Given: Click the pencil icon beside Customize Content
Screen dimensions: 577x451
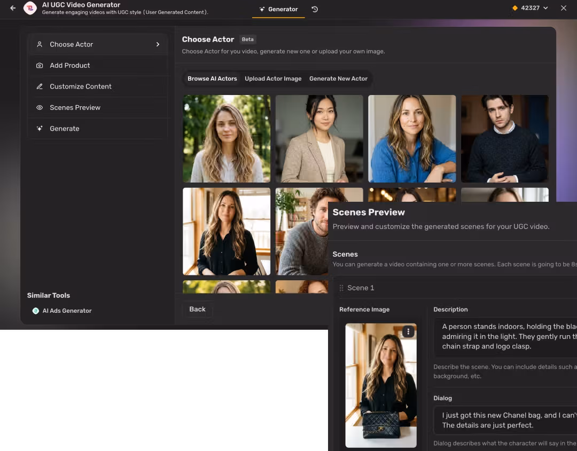Looking at the screenshot, I should click(x=40, y=86).
